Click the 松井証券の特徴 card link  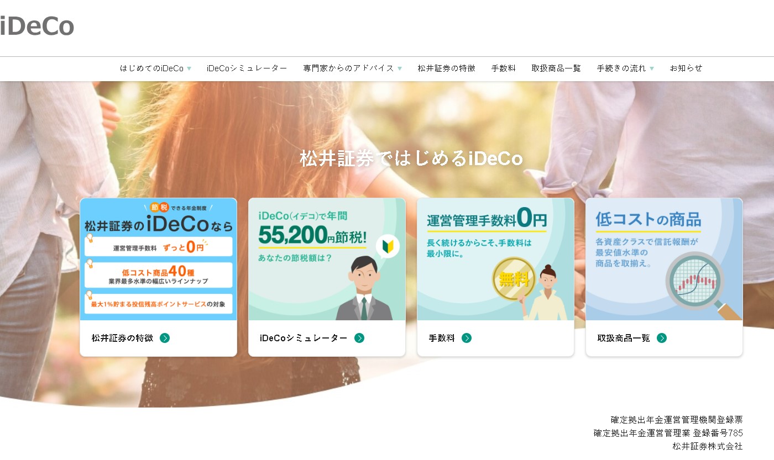[x=123, y=338]
